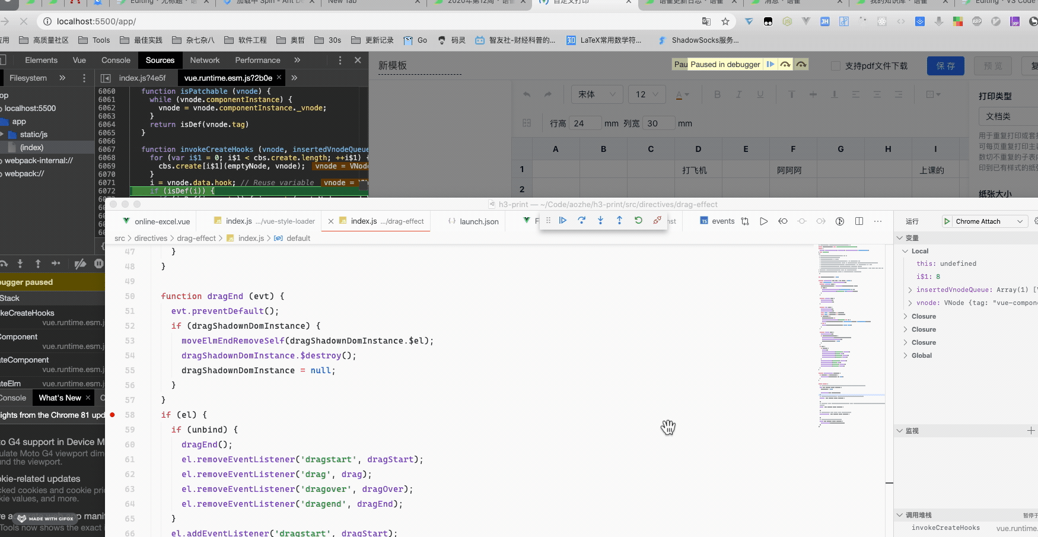The image size is (1038, 537).
Task: Click the 预览 button
Action: tap(993, 66)
